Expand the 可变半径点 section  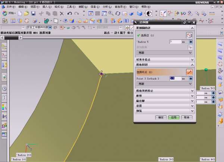(x=192, y=59)
